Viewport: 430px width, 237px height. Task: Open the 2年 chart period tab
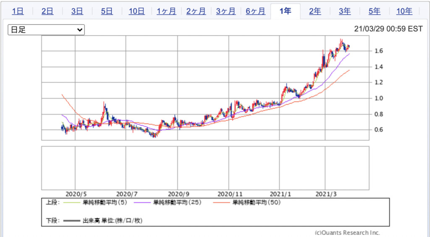click(x=315, y=11)
